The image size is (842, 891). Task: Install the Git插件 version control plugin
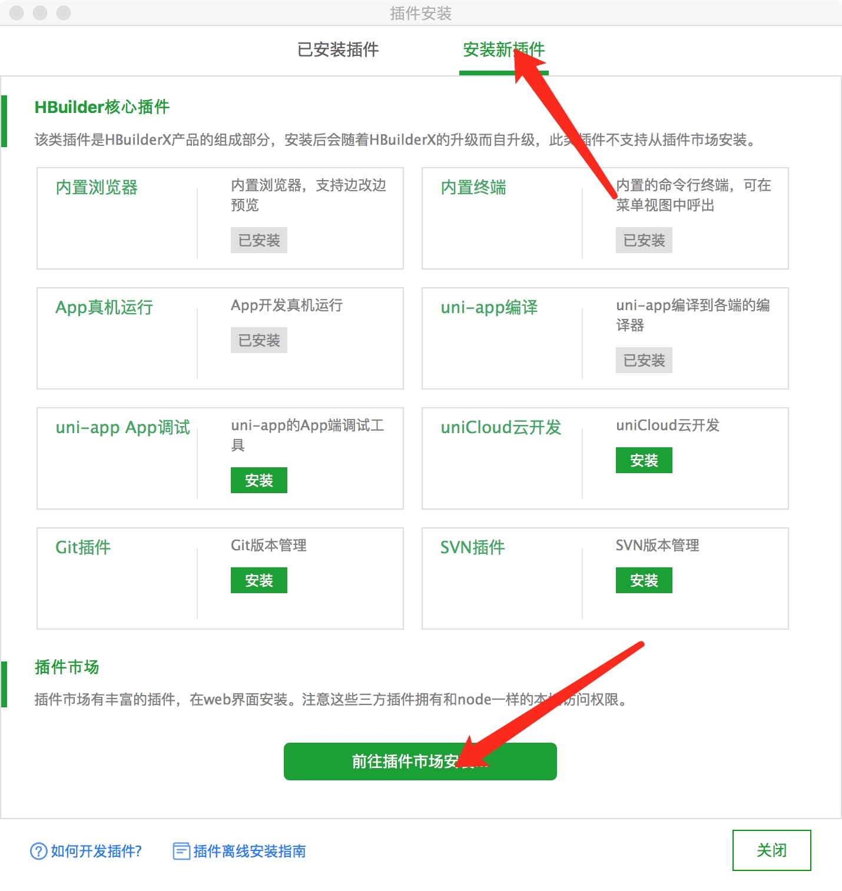pos(258,580)
